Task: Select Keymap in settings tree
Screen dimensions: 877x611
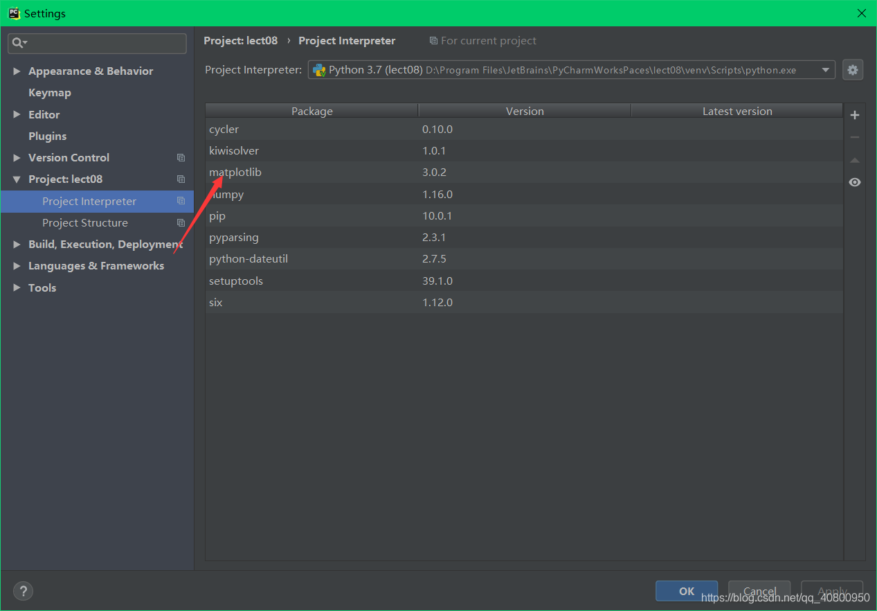Action: (49, 92)
